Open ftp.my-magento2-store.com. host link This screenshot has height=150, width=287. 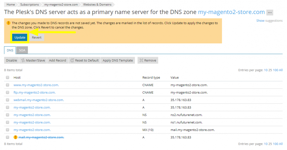click(x=34, y=92)
